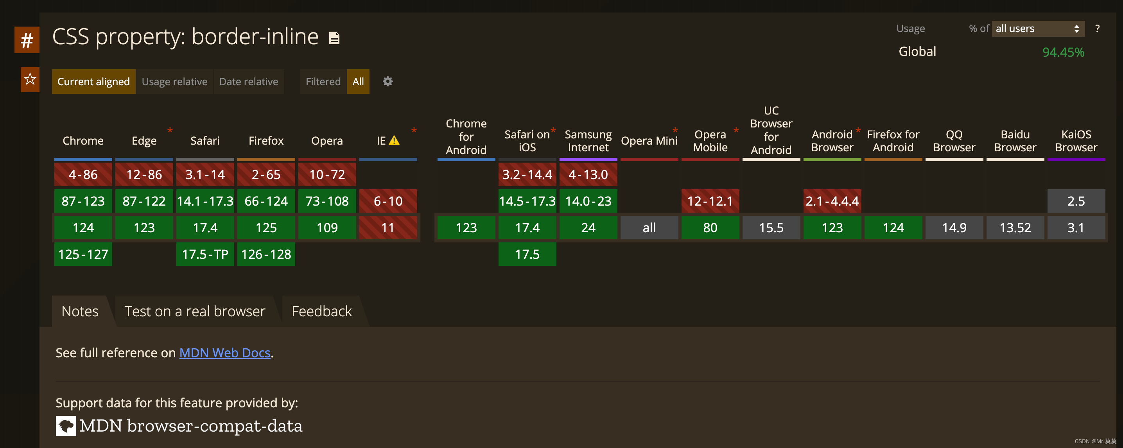
Task: Switch to Date relative view
Action: (248, 81)
